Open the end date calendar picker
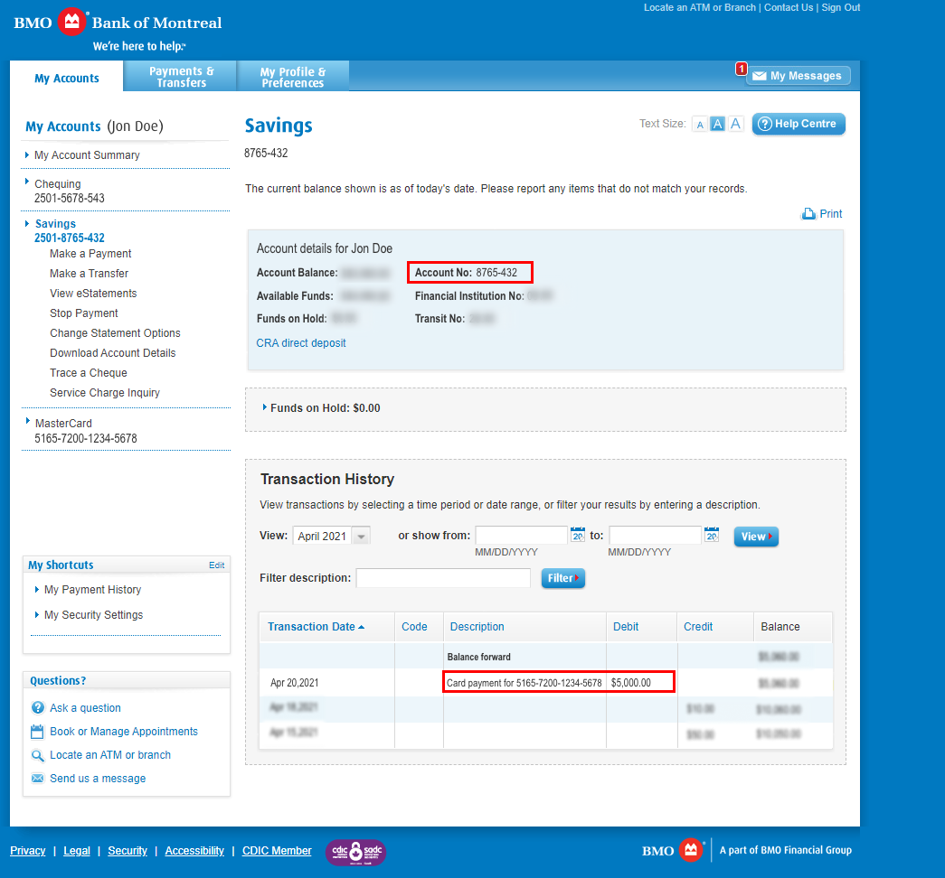 pos(712,536)
